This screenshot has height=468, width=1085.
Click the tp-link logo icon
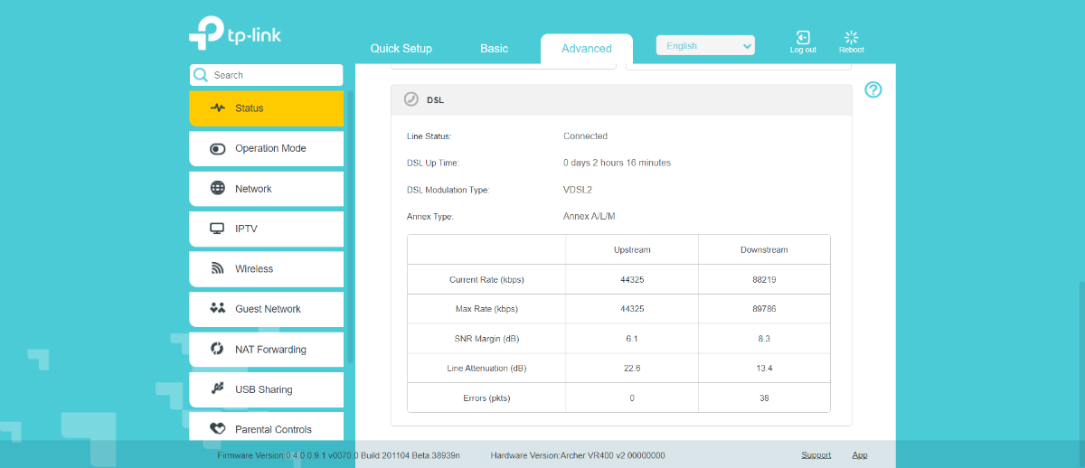click(206, 33)
